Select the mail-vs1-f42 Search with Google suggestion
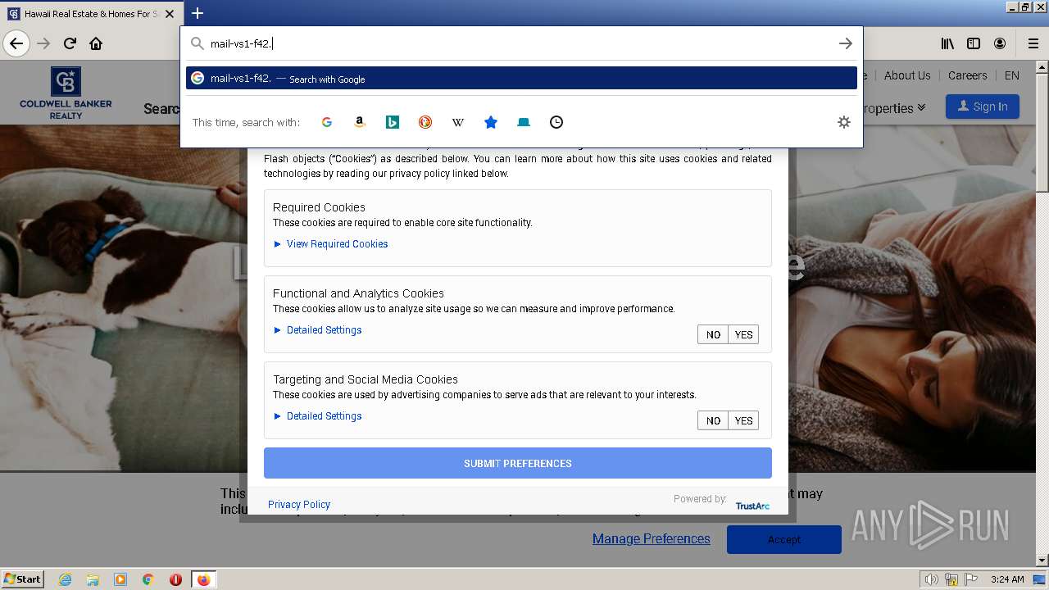This screenshot has height=590, width=1049. click(521, 78)
